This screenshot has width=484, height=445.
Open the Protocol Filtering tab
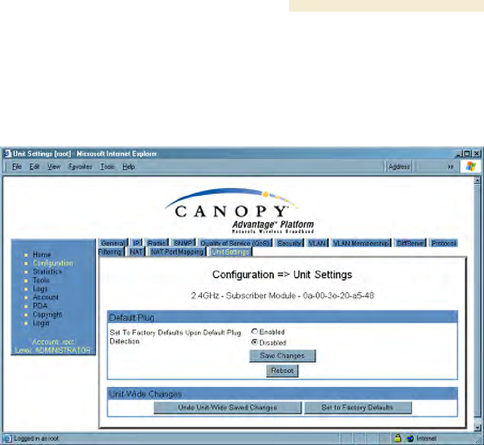click(x=444, y=243)
